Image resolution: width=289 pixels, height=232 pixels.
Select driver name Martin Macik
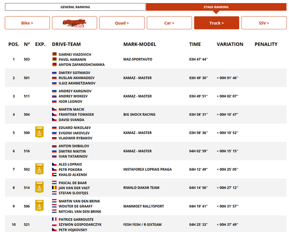(x=72, y=109)
